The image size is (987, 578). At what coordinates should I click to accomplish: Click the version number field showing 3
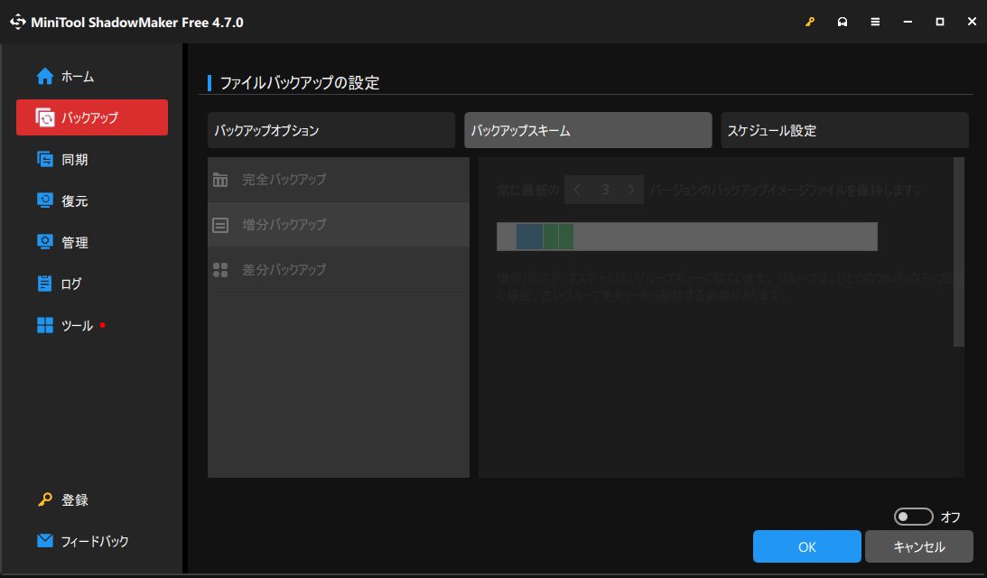[x=605, y=190]
